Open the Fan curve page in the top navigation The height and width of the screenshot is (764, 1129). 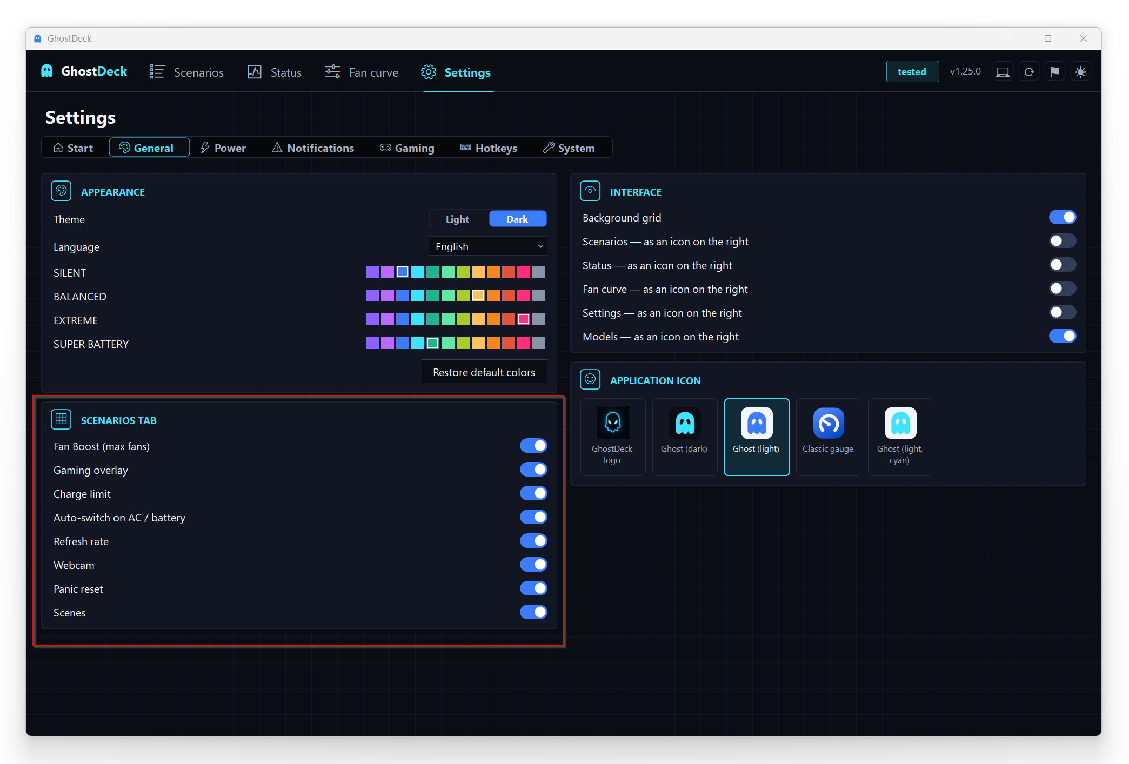(x=362, y=72)
